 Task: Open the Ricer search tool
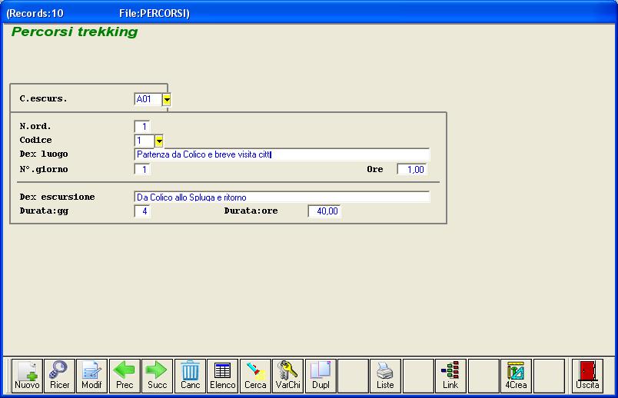click(59, 376)
